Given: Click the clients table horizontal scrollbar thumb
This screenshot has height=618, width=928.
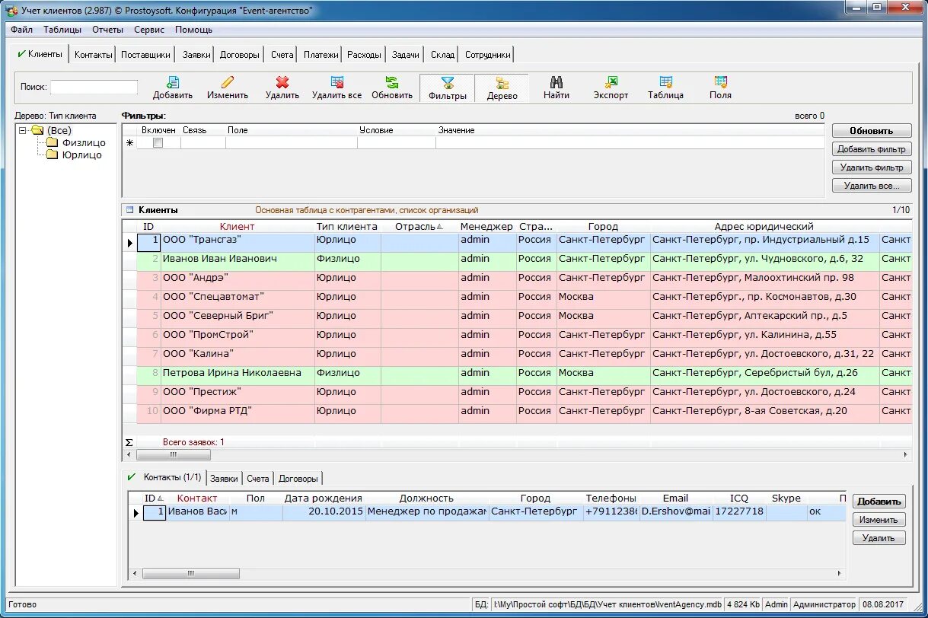Looking at the screenshot, I should coord(174,454).
